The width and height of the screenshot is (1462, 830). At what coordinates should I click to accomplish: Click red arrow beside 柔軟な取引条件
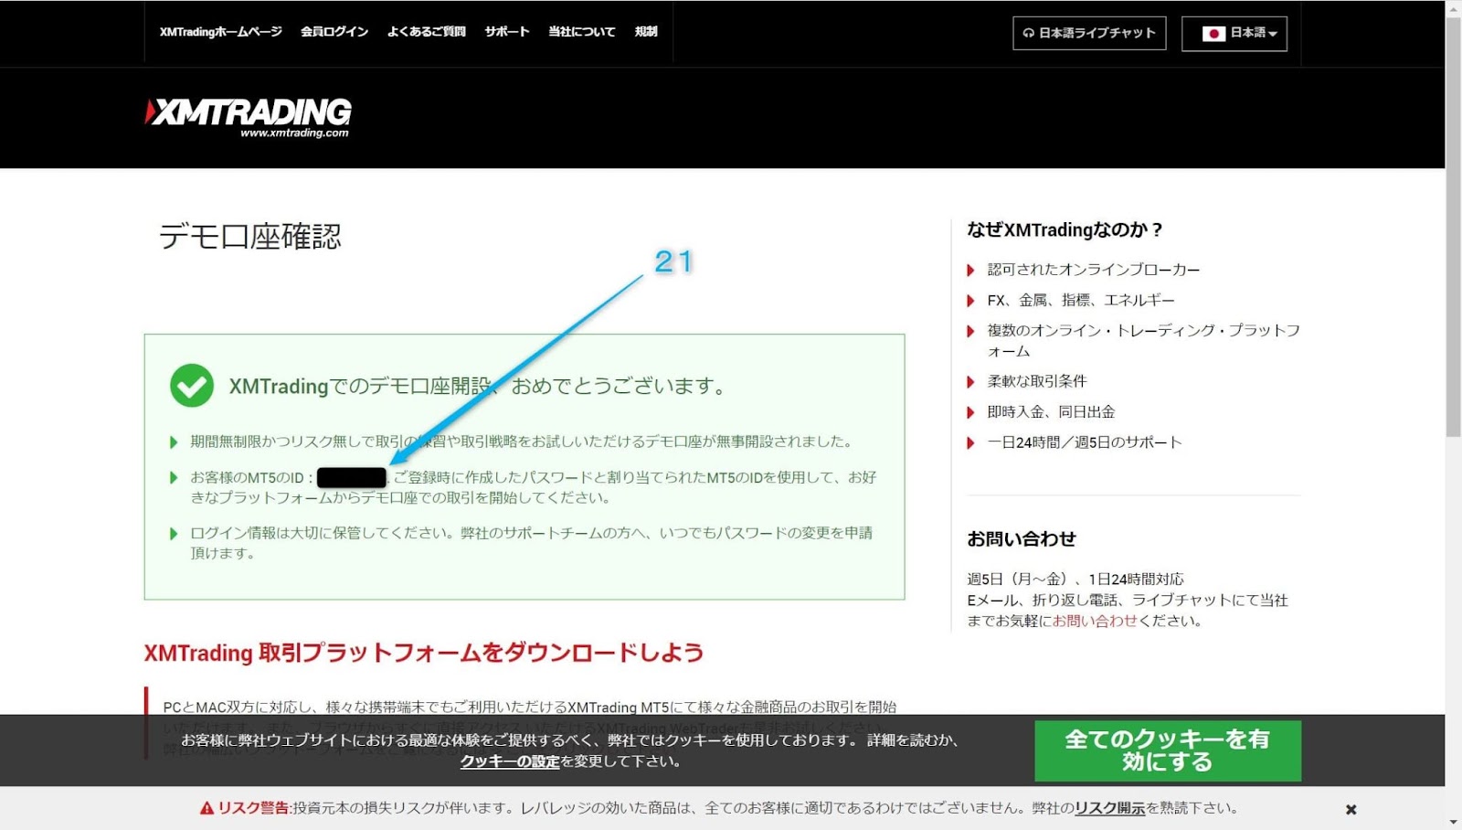(970, 381)
